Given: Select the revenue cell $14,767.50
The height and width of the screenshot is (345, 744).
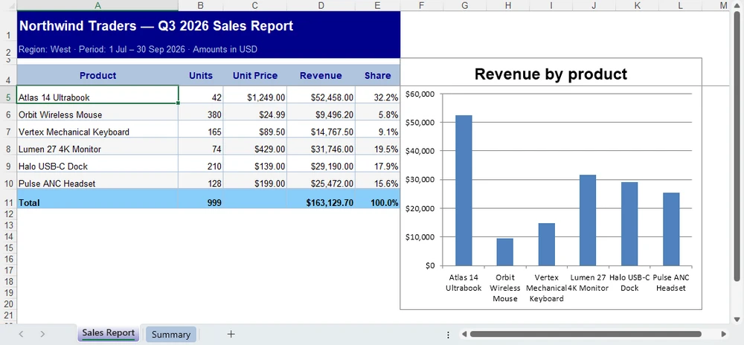Looking at the screenshot, I should coord(321,129).
